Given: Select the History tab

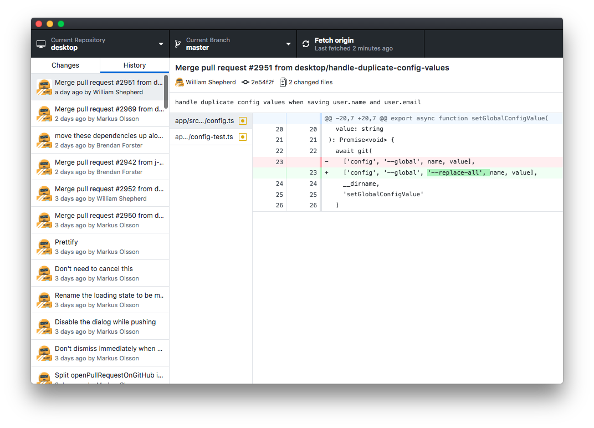Looking at the screenshot, I should click(x=134, y=65).
